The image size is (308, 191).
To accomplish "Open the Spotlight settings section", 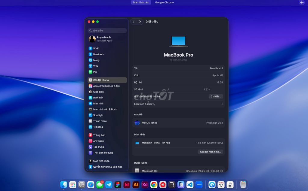I will click(x=98, y=115).
